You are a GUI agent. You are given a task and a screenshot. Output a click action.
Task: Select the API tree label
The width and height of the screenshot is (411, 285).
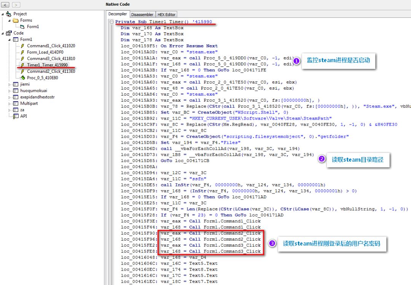24,116
